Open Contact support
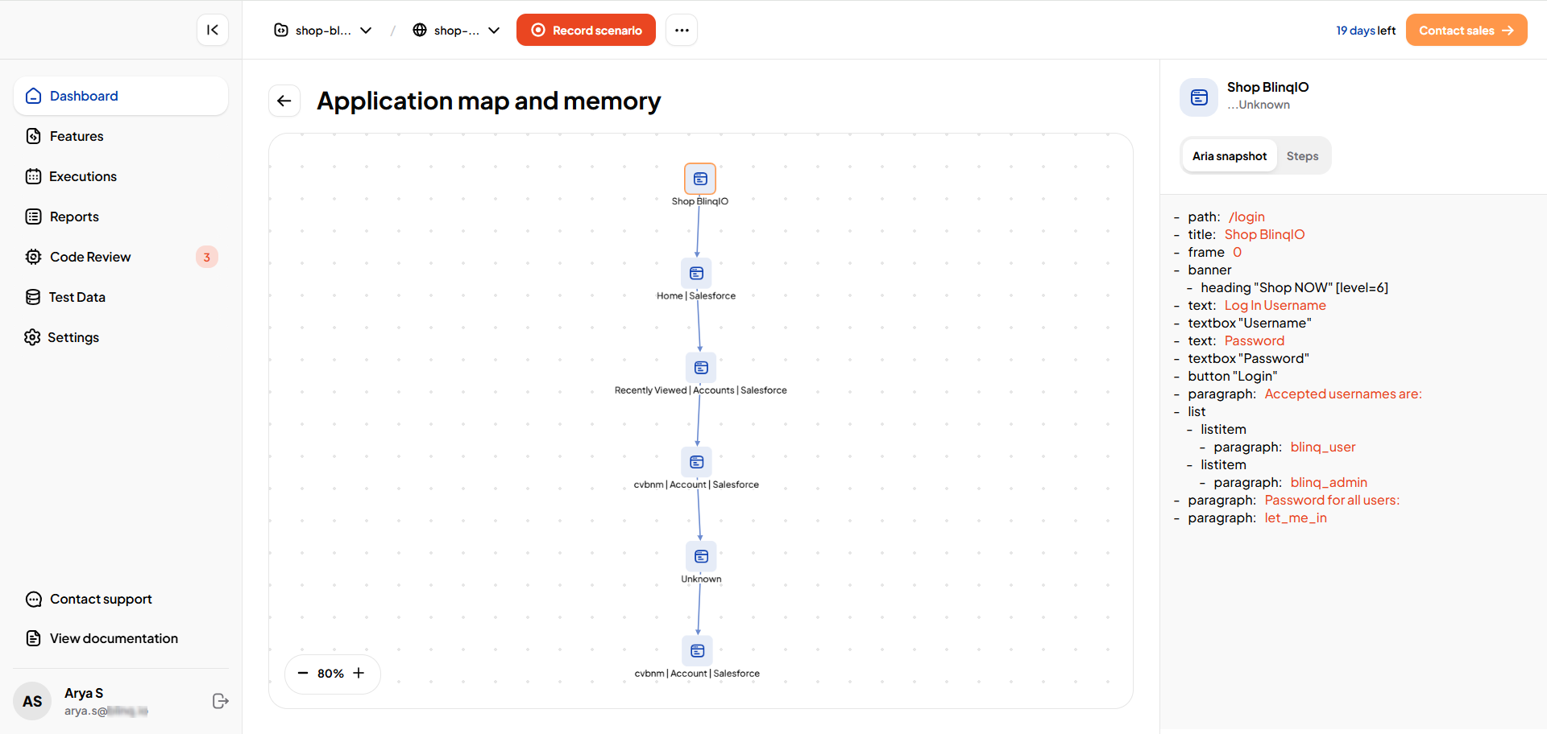Screen dimensions: 1547x734 [x=100, y=599]
